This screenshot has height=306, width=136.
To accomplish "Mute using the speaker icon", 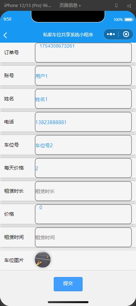I will point(129,6).
